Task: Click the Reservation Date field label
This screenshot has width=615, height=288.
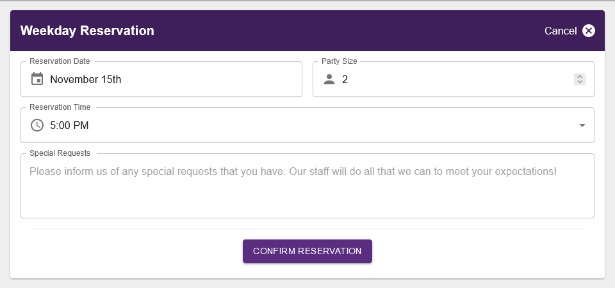Action: pos(60,61)
